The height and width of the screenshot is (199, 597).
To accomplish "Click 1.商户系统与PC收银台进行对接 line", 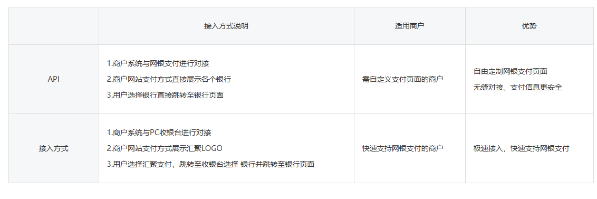I will 159,132.
